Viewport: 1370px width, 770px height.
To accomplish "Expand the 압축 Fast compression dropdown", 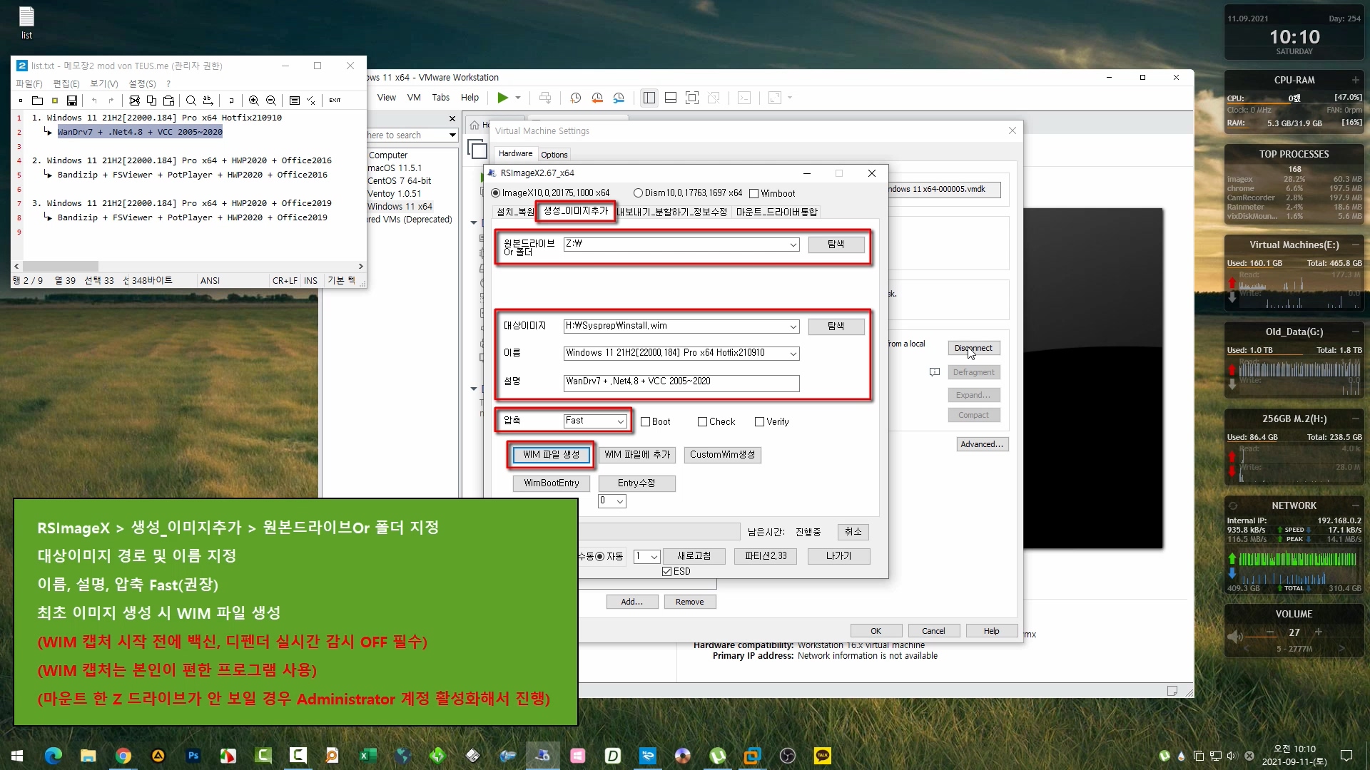I will tap(620, 421).
